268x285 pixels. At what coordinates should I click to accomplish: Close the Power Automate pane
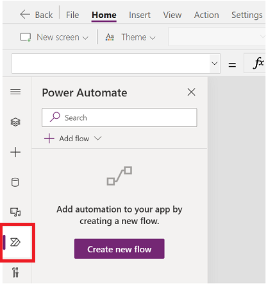click(191, 92)
